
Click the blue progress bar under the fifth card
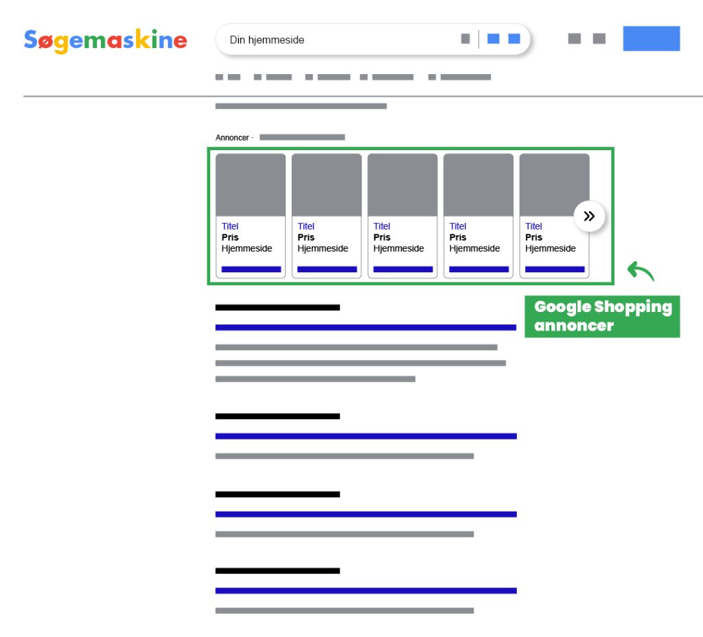[x=554, y=269]
